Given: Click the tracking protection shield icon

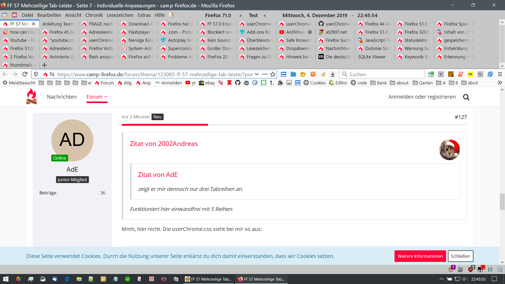Looking at the screenshot, I should [36, 74].
